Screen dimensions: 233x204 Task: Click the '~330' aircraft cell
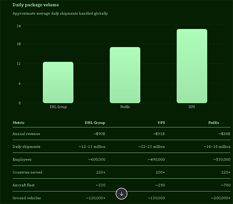[x=101, y=185]
